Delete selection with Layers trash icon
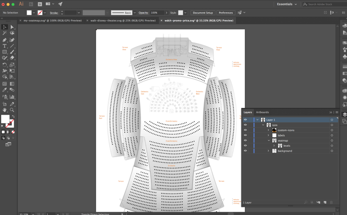 coord(331,203)
